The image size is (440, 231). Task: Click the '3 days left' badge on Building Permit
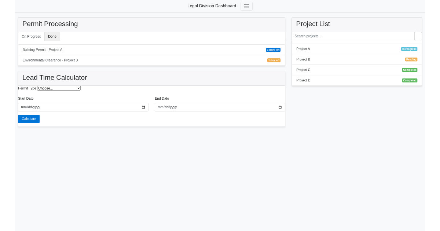[273, 49]
